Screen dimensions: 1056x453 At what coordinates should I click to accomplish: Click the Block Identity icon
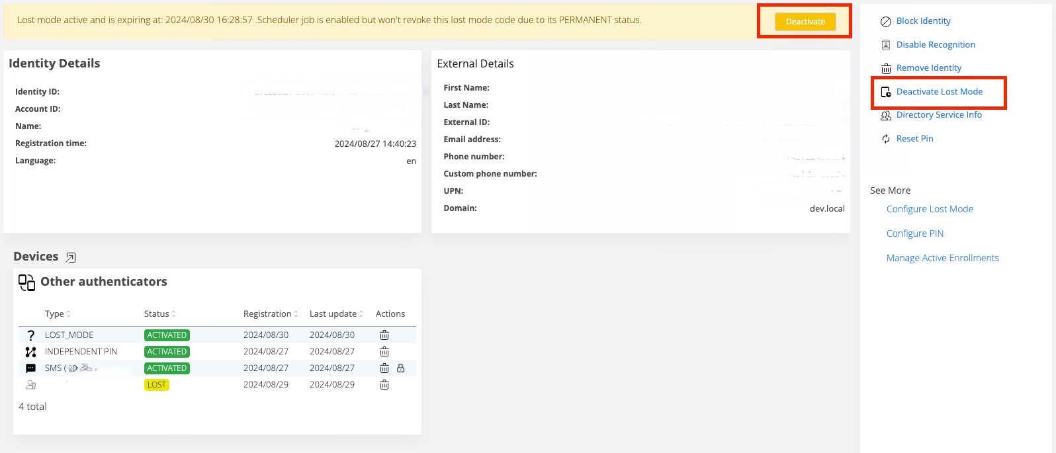[886, 21]
